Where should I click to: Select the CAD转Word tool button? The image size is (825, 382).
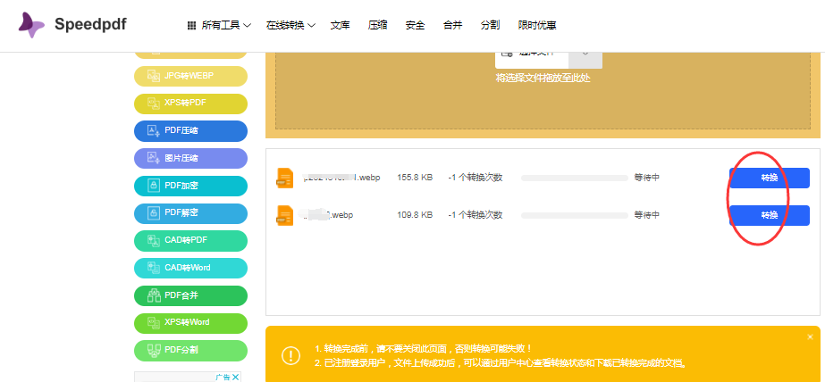[x=190, y=268]
